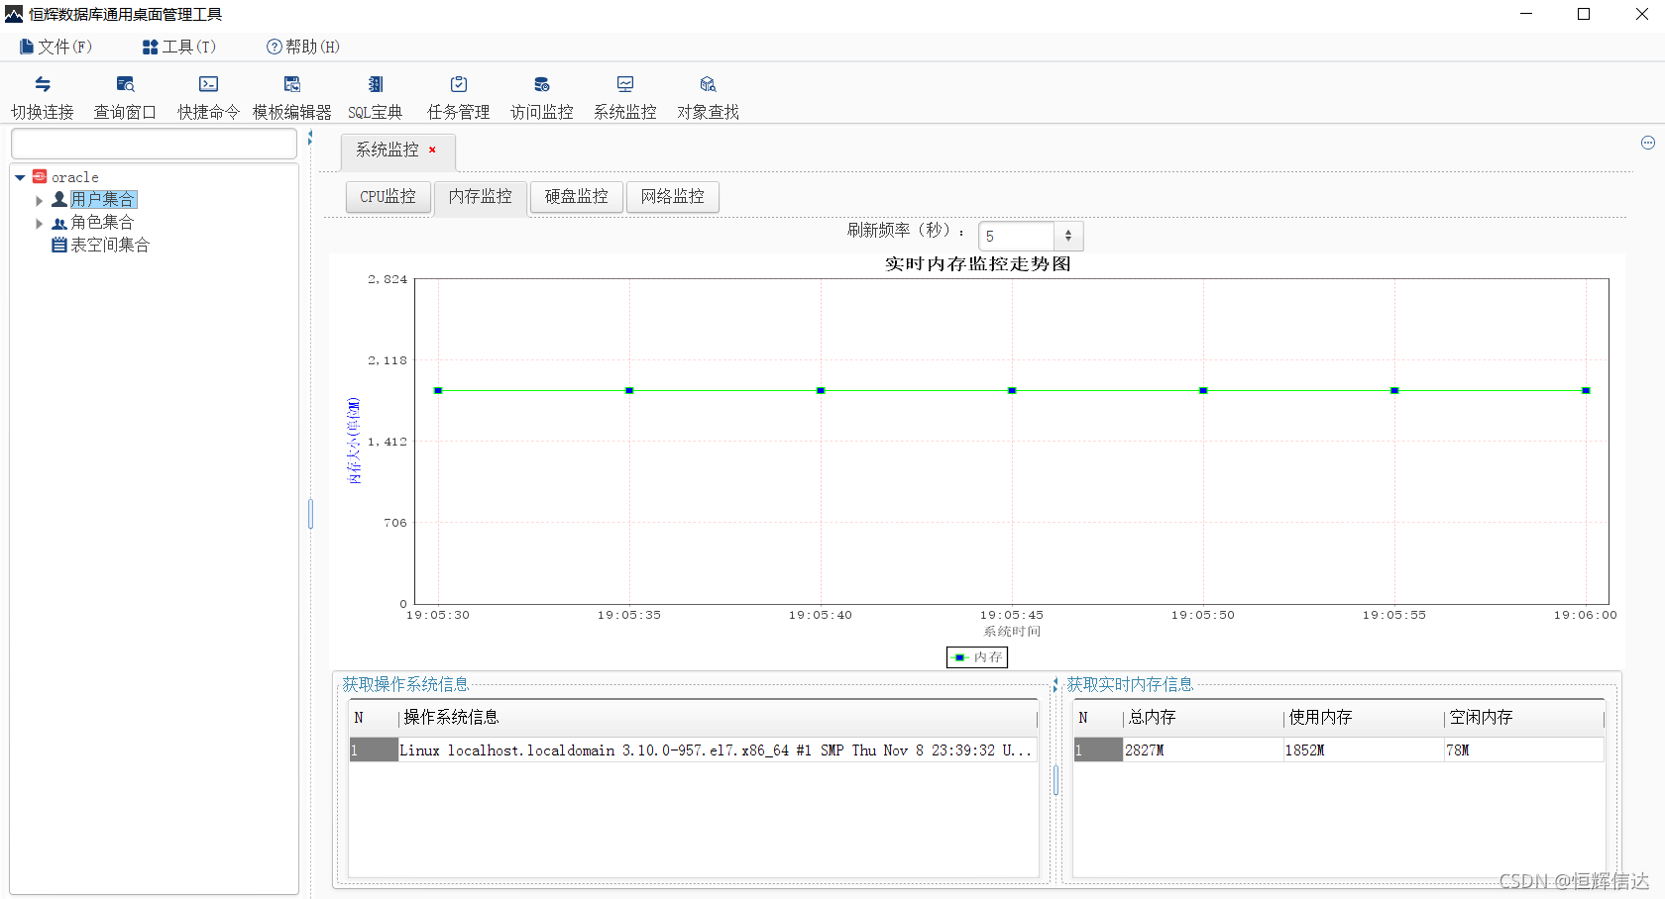Click the 2827M total memory cell
1665x899 pixels.
(1203, 749)
